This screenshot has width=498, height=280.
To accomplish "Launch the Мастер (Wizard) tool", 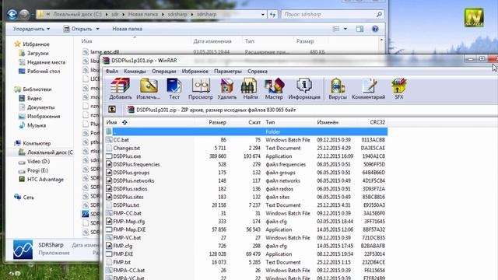I will [274, 89].
